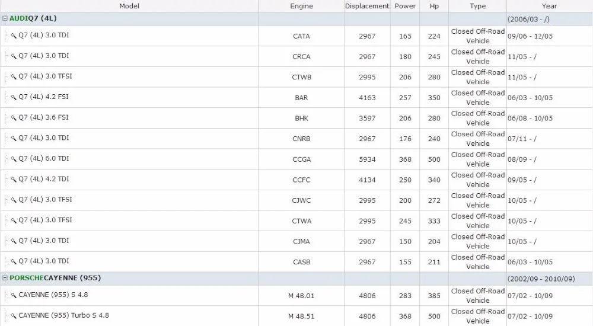The height and width of the screenshot is (326, 593).
Task: Collapse the AUDI Q7 (4L) group
Action: pyautogui.click(x=5, y=18)
